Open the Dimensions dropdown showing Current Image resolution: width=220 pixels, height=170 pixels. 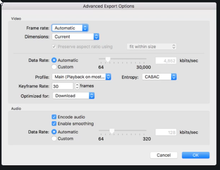tap(76, 37)
